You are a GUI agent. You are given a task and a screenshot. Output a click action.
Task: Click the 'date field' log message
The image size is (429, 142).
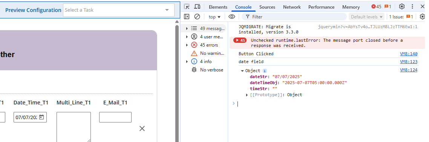251,62
